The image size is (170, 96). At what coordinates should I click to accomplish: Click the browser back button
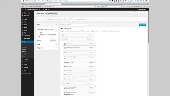click(23, 6)
